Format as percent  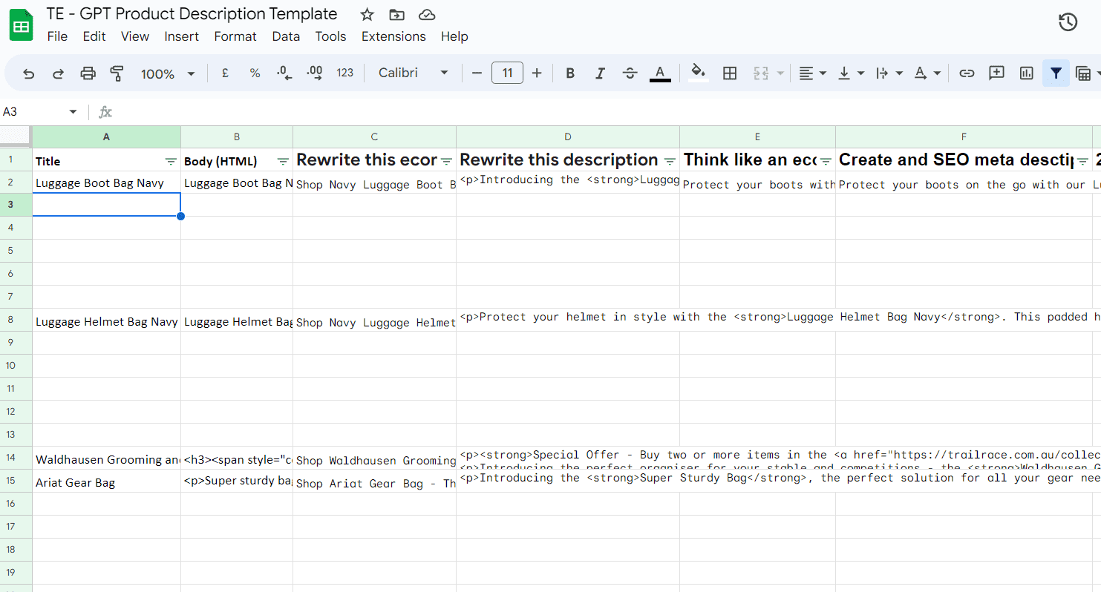(255, 73)
